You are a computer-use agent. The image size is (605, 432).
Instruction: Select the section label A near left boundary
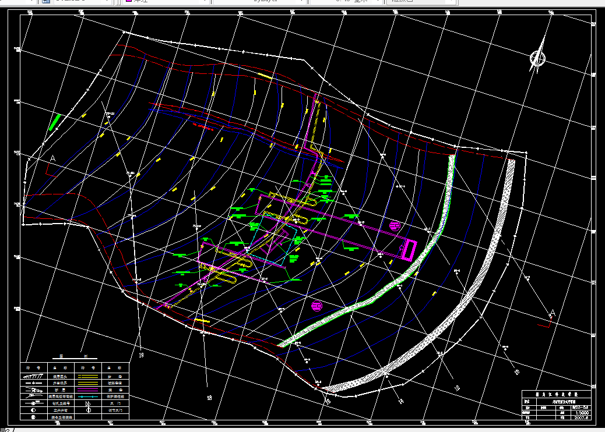coord(53,158)
